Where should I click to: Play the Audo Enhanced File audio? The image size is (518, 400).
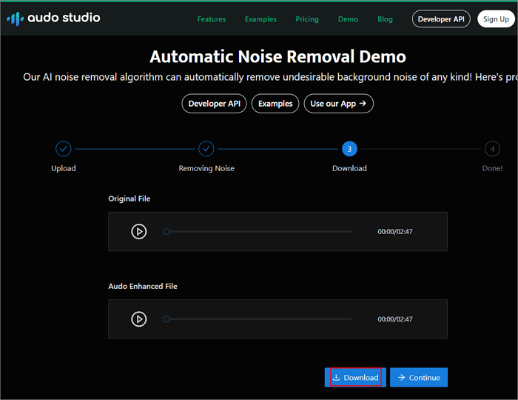tap(139, 319)
